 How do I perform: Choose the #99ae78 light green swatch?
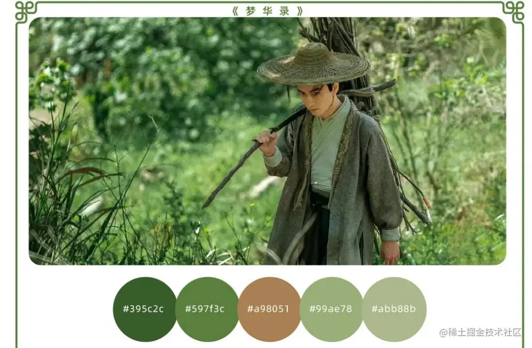(x=331, y=310)
